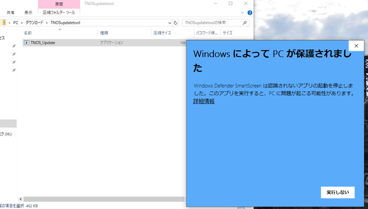The image size is (368, 209).
Task: Click the first pin icon in navigation pane
Action: pyautogui.click(x=14, y=46)
